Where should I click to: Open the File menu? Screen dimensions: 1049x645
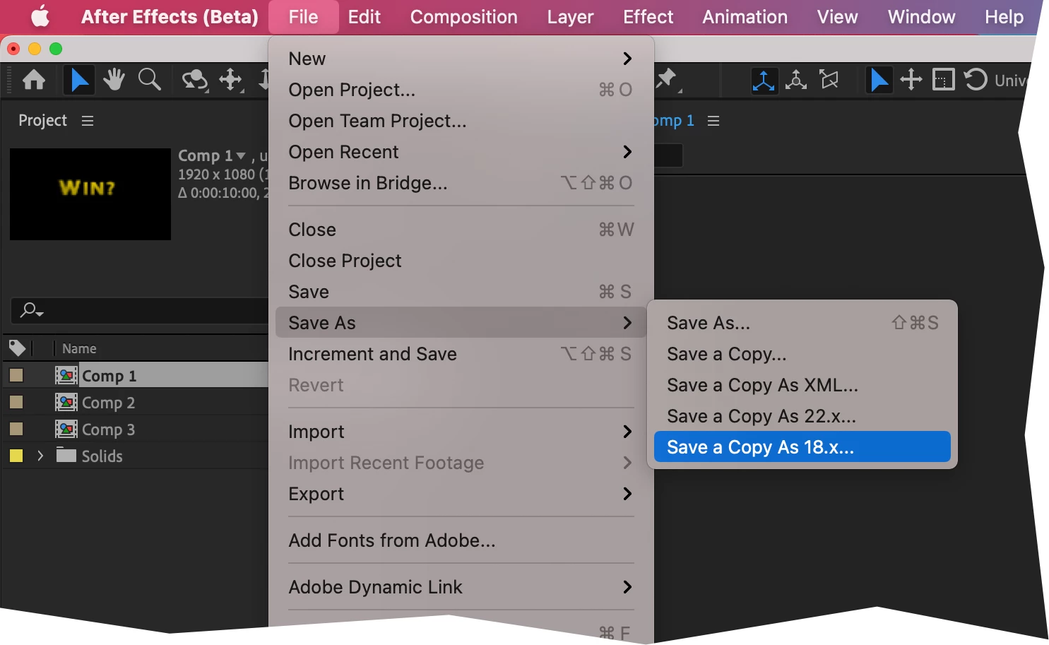303,17
